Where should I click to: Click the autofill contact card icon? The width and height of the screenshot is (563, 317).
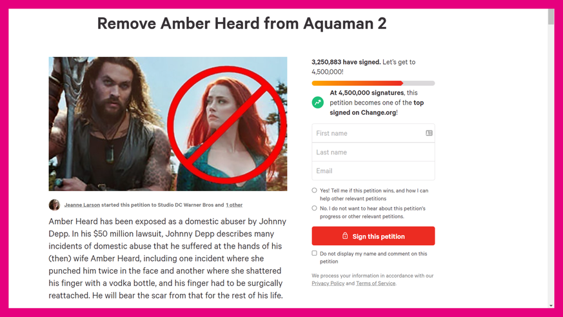429,133
